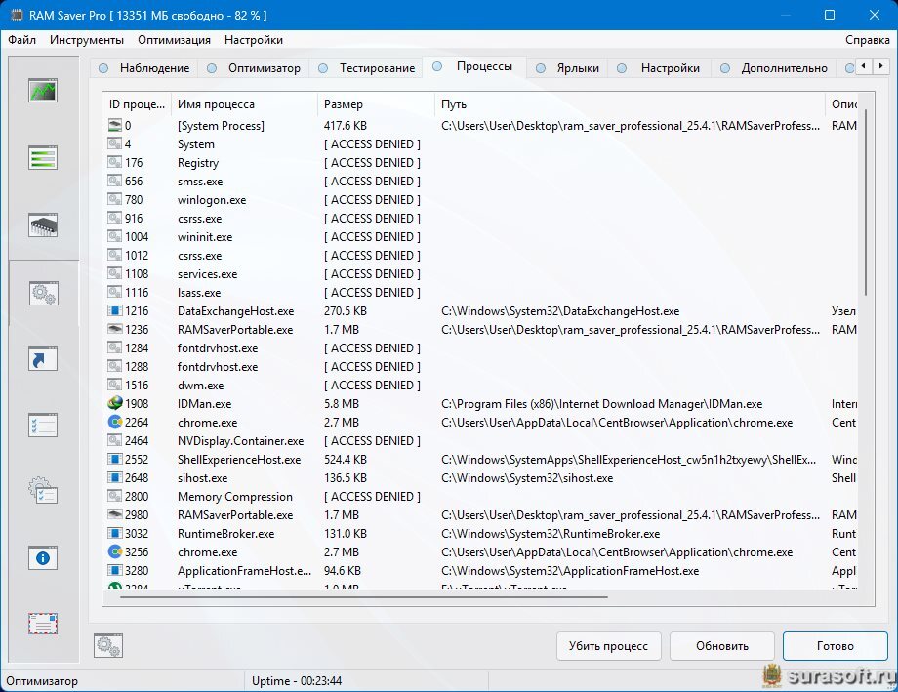Image resolution: width=898 pixels, height=692 pixels.
Task: Click the IDMan.exe process icon
Action: point(115,403)
